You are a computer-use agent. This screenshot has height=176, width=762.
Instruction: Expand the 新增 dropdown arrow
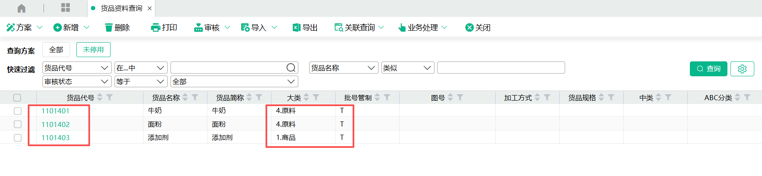point(87,28)
